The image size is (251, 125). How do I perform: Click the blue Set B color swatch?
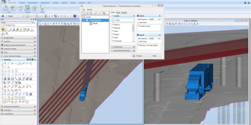coord(138,35)
